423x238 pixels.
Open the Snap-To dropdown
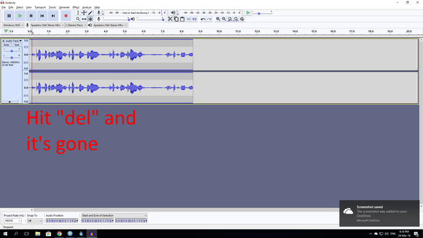point(35,221)
